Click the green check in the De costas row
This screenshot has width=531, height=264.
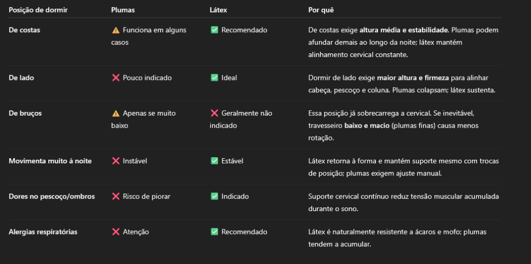214,30
